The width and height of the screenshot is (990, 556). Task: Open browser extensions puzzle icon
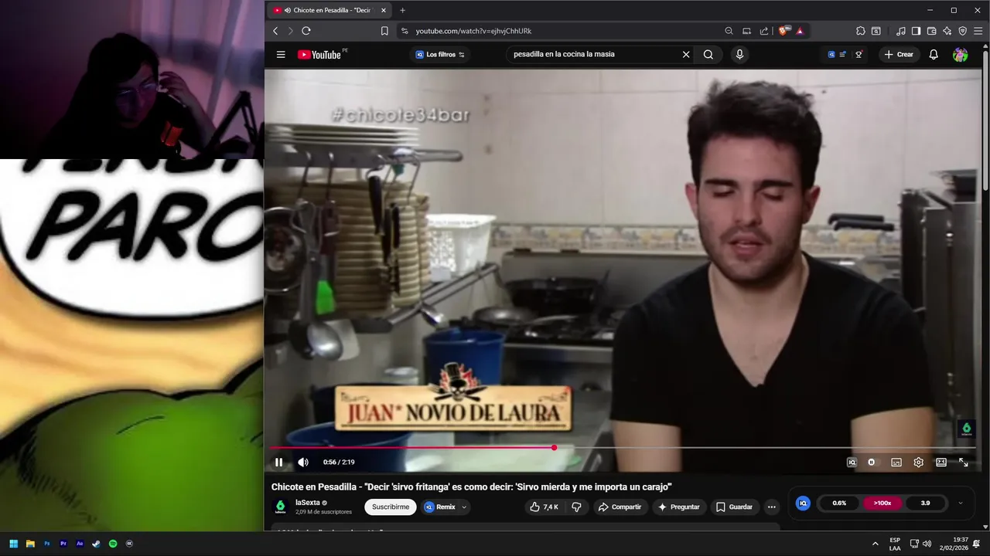(861, 31)
